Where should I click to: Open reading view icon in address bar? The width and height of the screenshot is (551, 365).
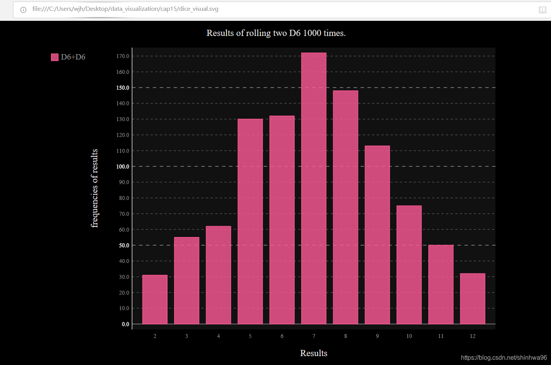pyautogui.click(x=542, y=10)
